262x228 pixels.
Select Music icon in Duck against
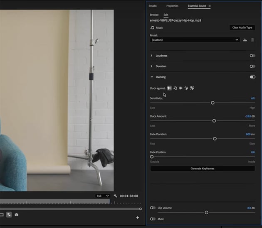(175, 88)
